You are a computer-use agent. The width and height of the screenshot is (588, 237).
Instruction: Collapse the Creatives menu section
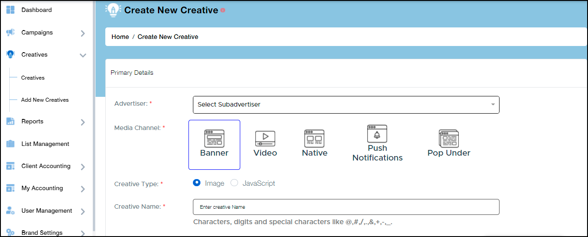coord(83,55)
